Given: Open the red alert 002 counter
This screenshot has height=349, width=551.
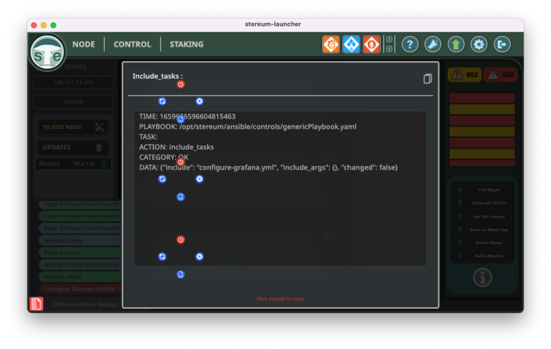Looking at the screenshot, I should pos(500,75).
